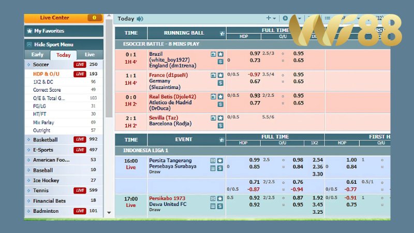Click 0.97 handicap odds for Brazil
This screenshot has width=414, height=233.
click(x=255, y=53)
